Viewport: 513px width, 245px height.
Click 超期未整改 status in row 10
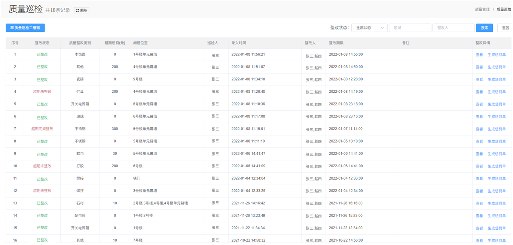pos(42,166)
